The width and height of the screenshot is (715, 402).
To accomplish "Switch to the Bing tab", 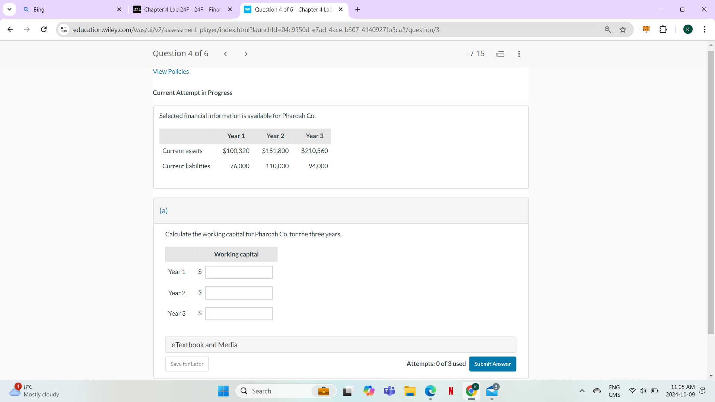I will click(67, 9).
